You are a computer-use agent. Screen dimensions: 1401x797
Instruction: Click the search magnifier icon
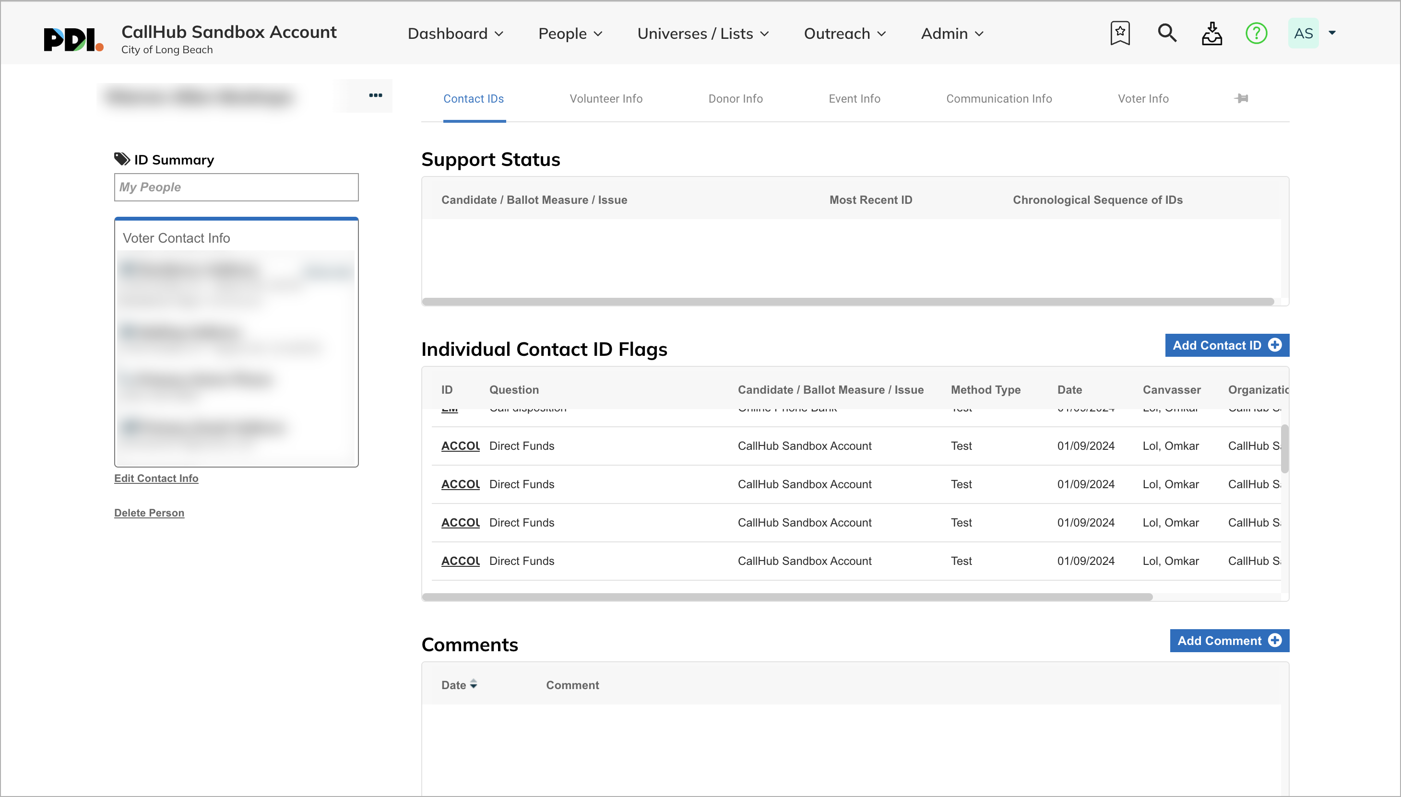(x=1166, y=34)
